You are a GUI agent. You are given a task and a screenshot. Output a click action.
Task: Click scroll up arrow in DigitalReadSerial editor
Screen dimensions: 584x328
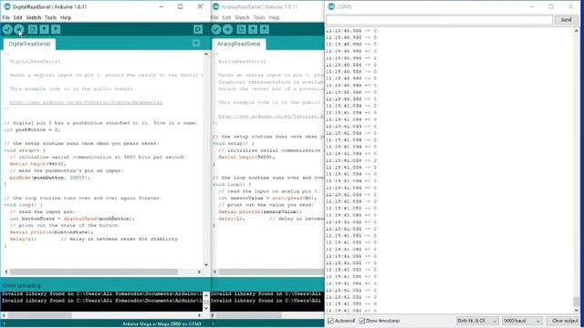(206, 55)
